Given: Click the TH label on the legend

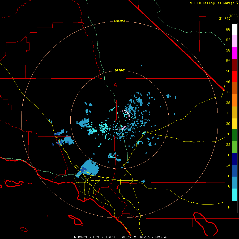Looking at the screenshot, I should click(x=228, y=207).
